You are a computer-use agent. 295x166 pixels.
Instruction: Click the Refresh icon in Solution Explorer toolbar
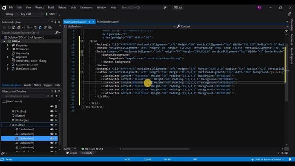click(40, 28)
